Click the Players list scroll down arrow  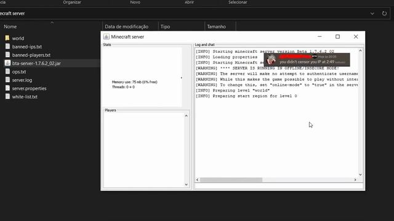point(186,185)
